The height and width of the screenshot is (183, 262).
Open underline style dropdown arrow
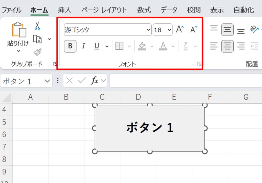[107, 47]
